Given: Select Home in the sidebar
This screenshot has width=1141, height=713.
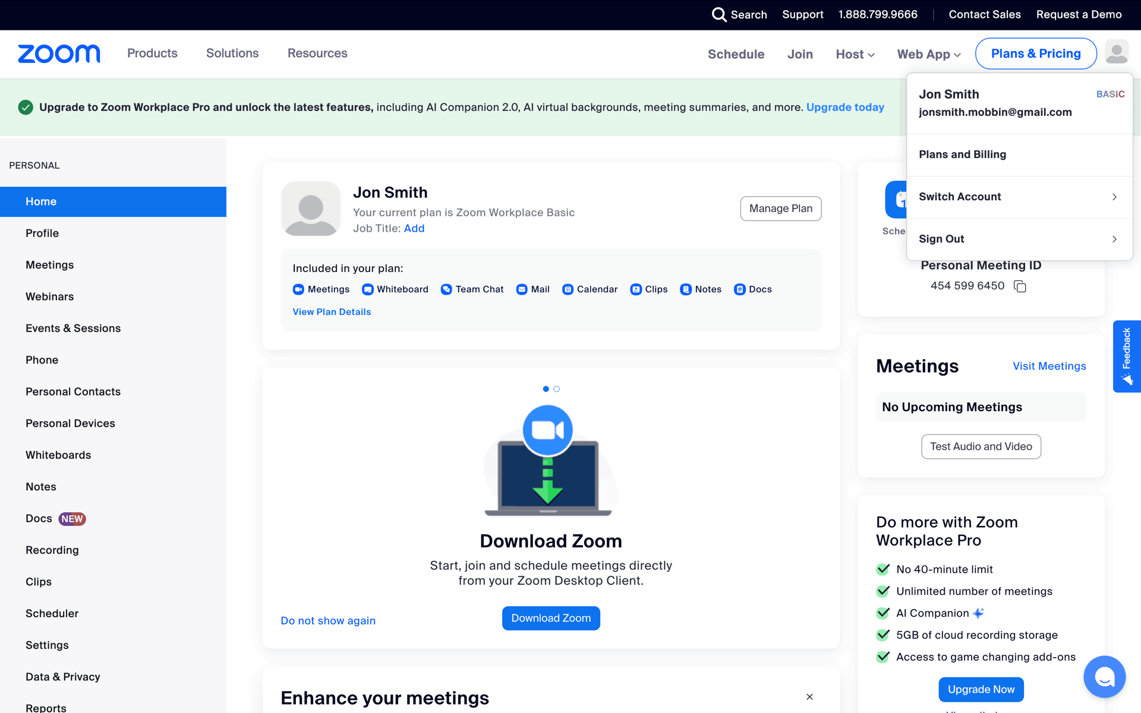Looking at the screenshot, I should 113,201.
